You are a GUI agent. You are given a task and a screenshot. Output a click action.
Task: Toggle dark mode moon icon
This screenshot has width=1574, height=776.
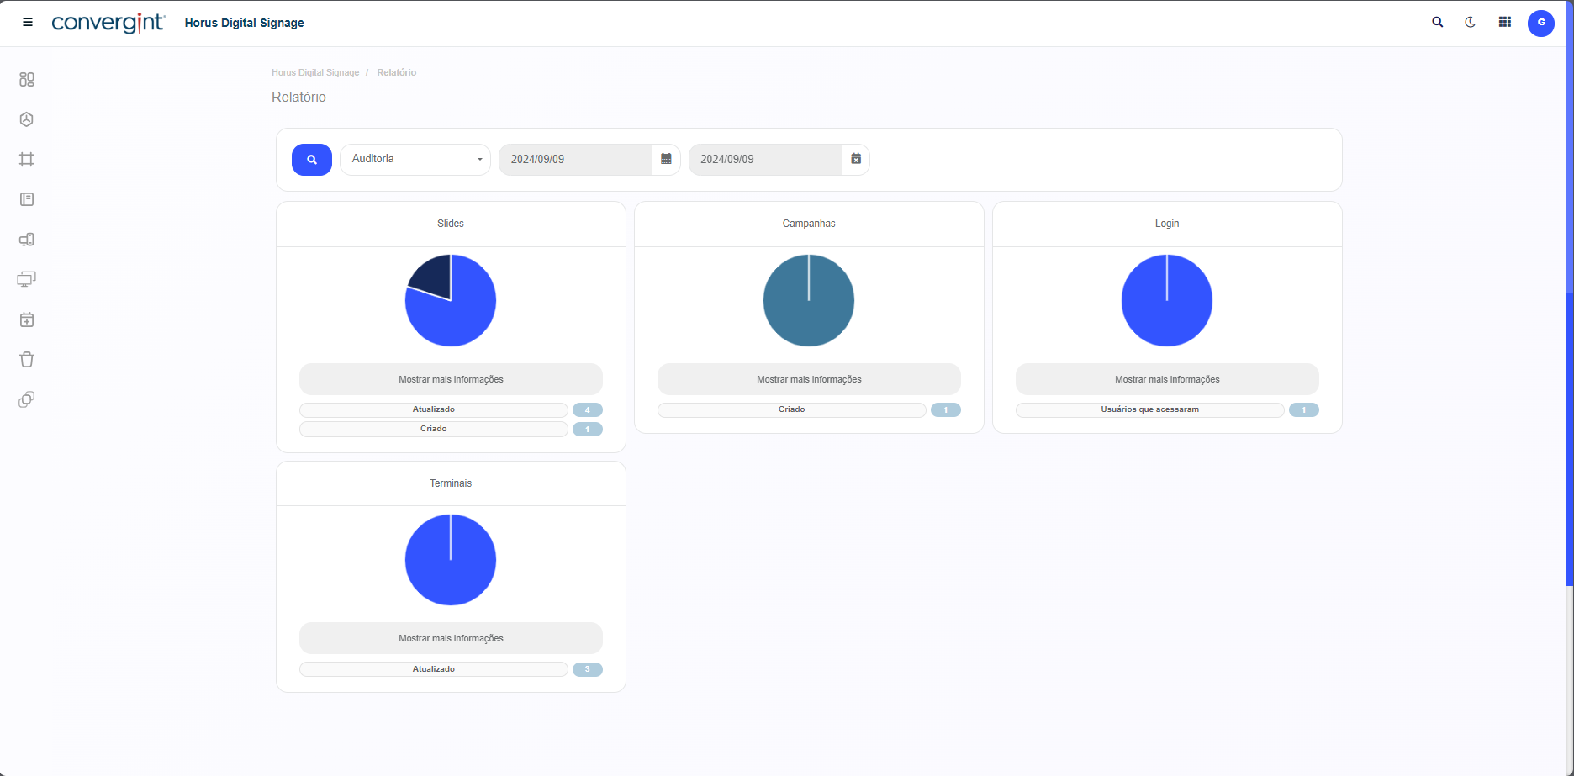[x=1471, y=23]
